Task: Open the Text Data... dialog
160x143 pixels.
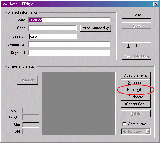Action: point(136,46)
